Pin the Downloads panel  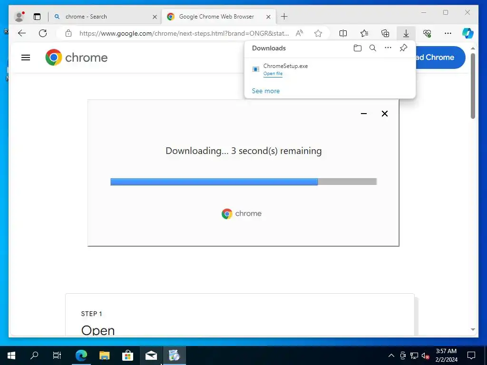click(x=403, y=48)
